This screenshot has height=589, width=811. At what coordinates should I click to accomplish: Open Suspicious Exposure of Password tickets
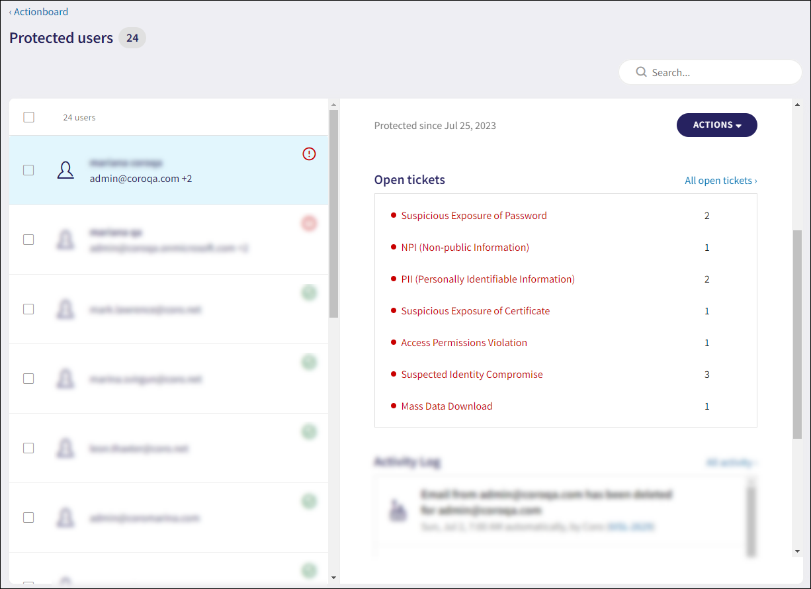pyautogui.click(x=474, y=216)
